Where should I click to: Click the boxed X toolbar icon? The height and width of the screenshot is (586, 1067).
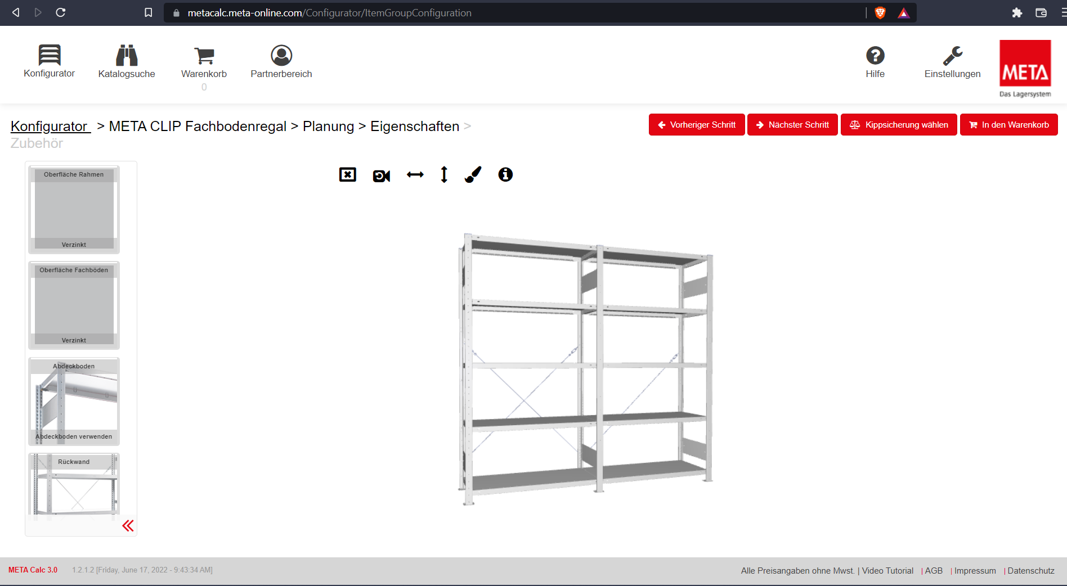(348, 175)
